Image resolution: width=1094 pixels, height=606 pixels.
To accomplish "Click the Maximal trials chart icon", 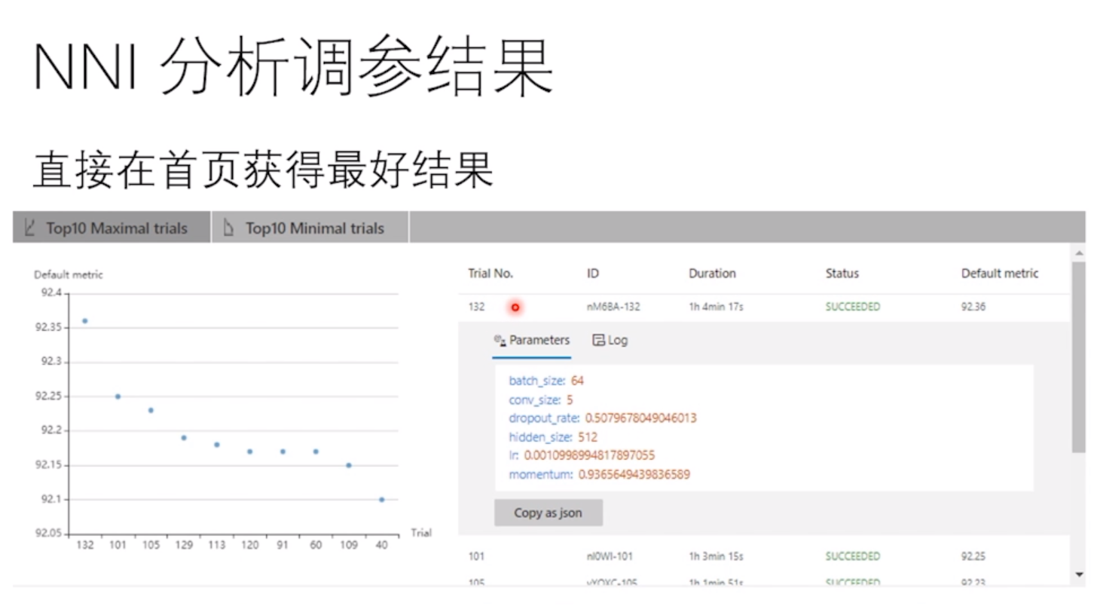I will point(30,227).
